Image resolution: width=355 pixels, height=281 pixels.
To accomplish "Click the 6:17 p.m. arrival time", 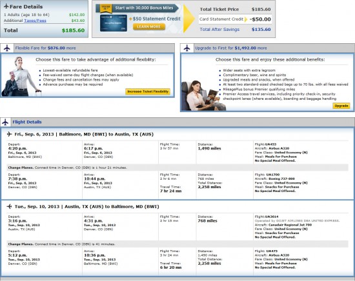I will coord(94,148).
